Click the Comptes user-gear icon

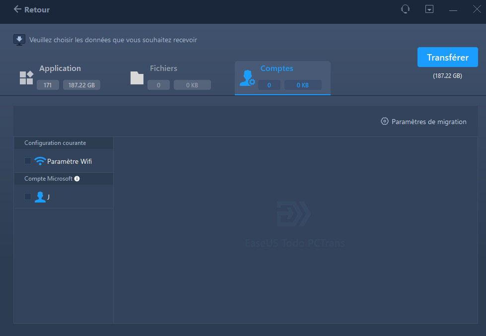coord(247,78)
